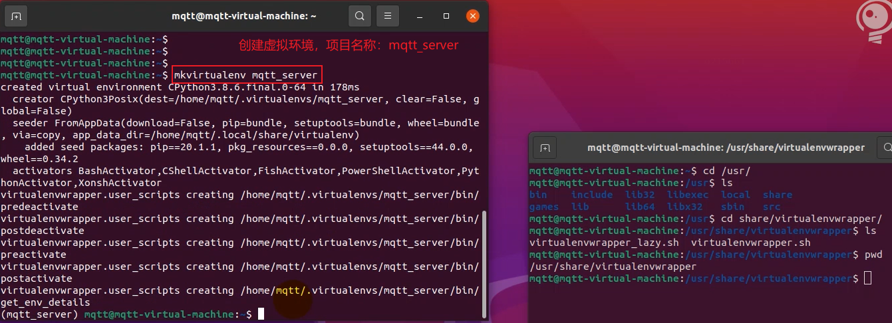Click 'pwd' command in right terminal
The width and height of the screenshot is (892, 323).
click(873, 255)
